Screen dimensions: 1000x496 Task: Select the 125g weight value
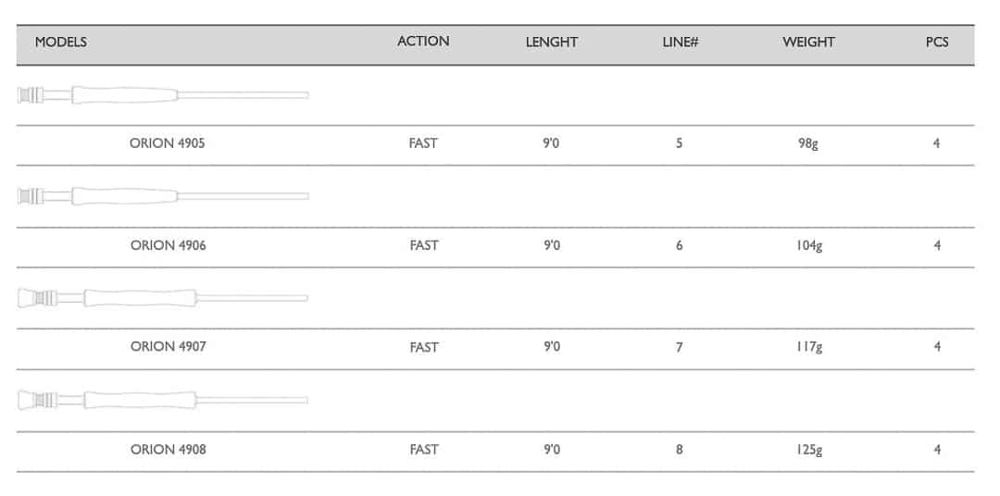pyautogui.click(x=808, y=451)
